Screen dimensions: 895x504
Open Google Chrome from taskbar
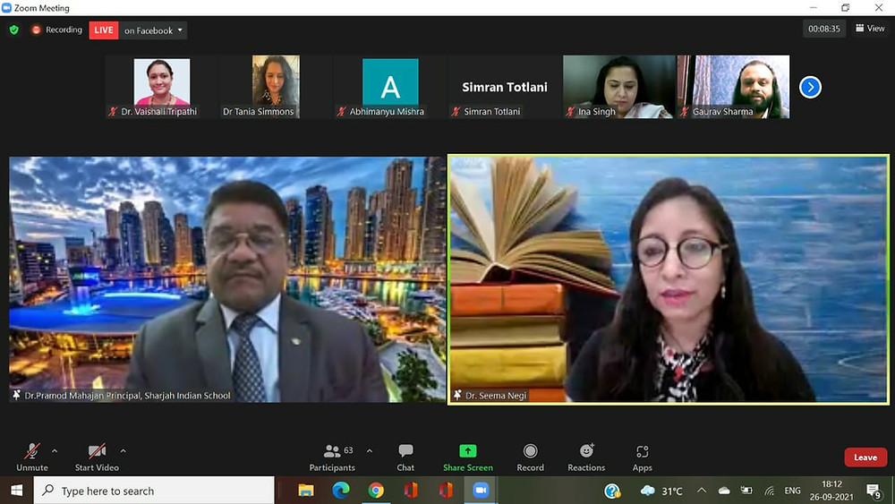point(376,491)
